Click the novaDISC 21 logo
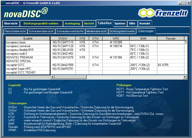The height and width of the screenshot is (138, 192). click(26, 13)
